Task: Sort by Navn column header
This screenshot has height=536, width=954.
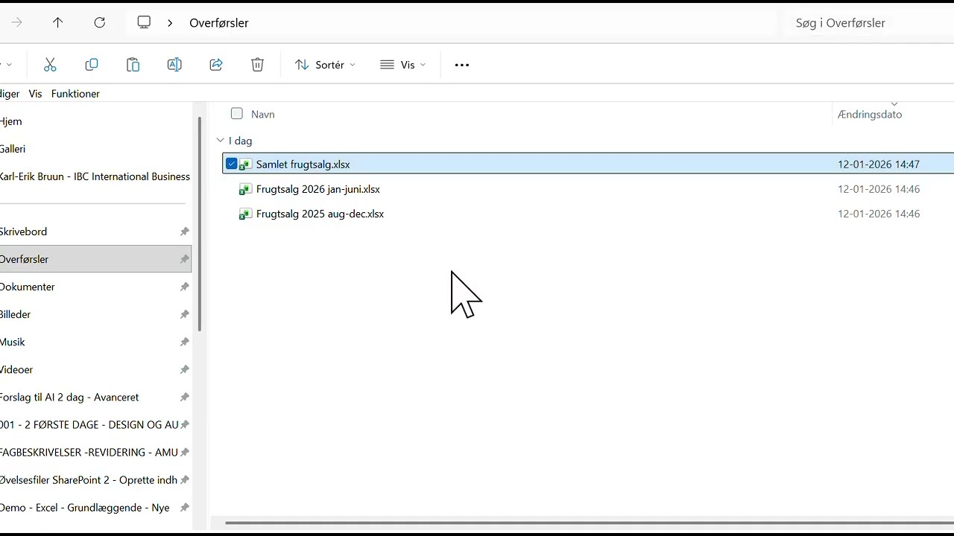Action: (263, 114)
